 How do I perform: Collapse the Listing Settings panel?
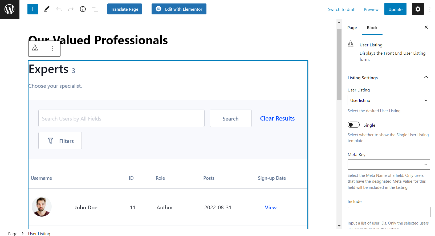(x=426, y=77)
